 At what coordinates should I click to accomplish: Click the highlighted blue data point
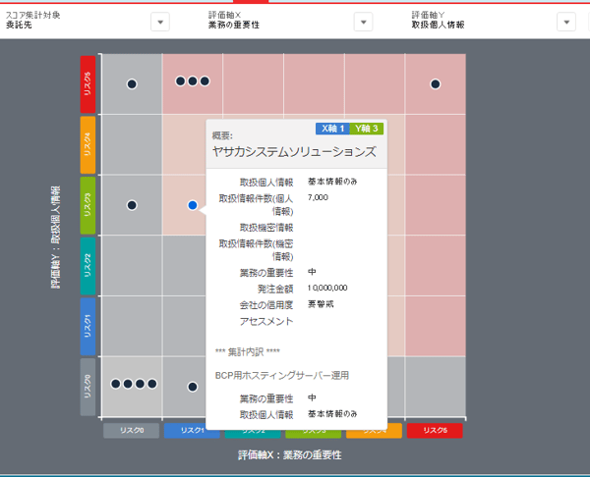click(193, 205)
